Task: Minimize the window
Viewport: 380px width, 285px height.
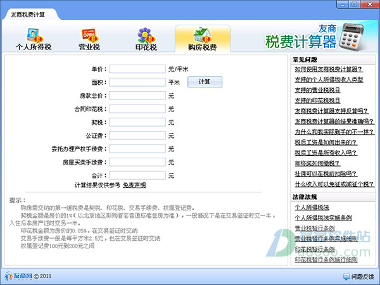Action: point(343,4)
